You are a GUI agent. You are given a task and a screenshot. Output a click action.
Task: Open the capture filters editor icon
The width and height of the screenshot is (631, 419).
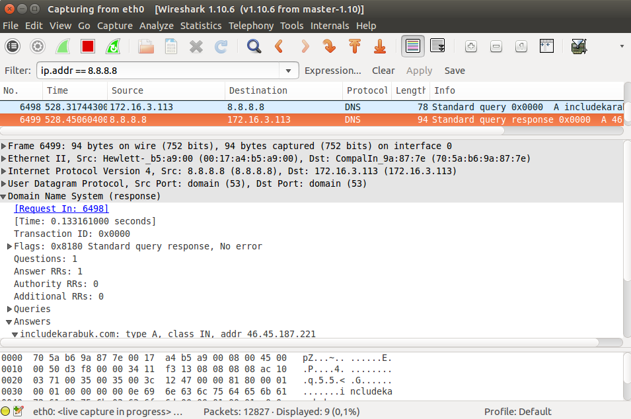point(579,46)
